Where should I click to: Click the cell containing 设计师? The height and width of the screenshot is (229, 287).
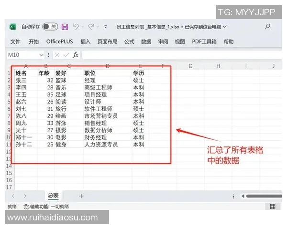point(108,102)
